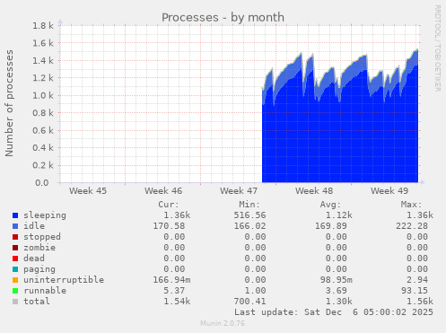446x333 pixels.
Task: Click runnable maximum value 93.15
Action: [415, 291]
